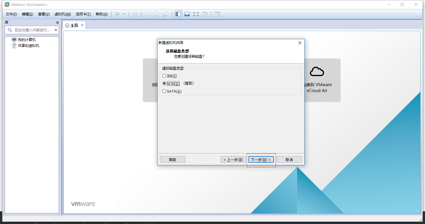This screenshot has height=224, width=425.
Task: Open the snapshot manager toolbar icon
Action: [x=166, y=14]
